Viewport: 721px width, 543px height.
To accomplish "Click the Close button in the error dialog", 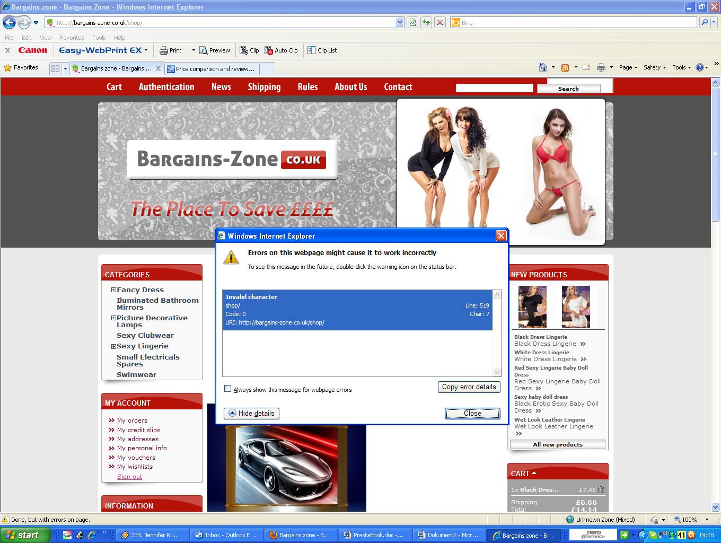I will coord(472,413).
